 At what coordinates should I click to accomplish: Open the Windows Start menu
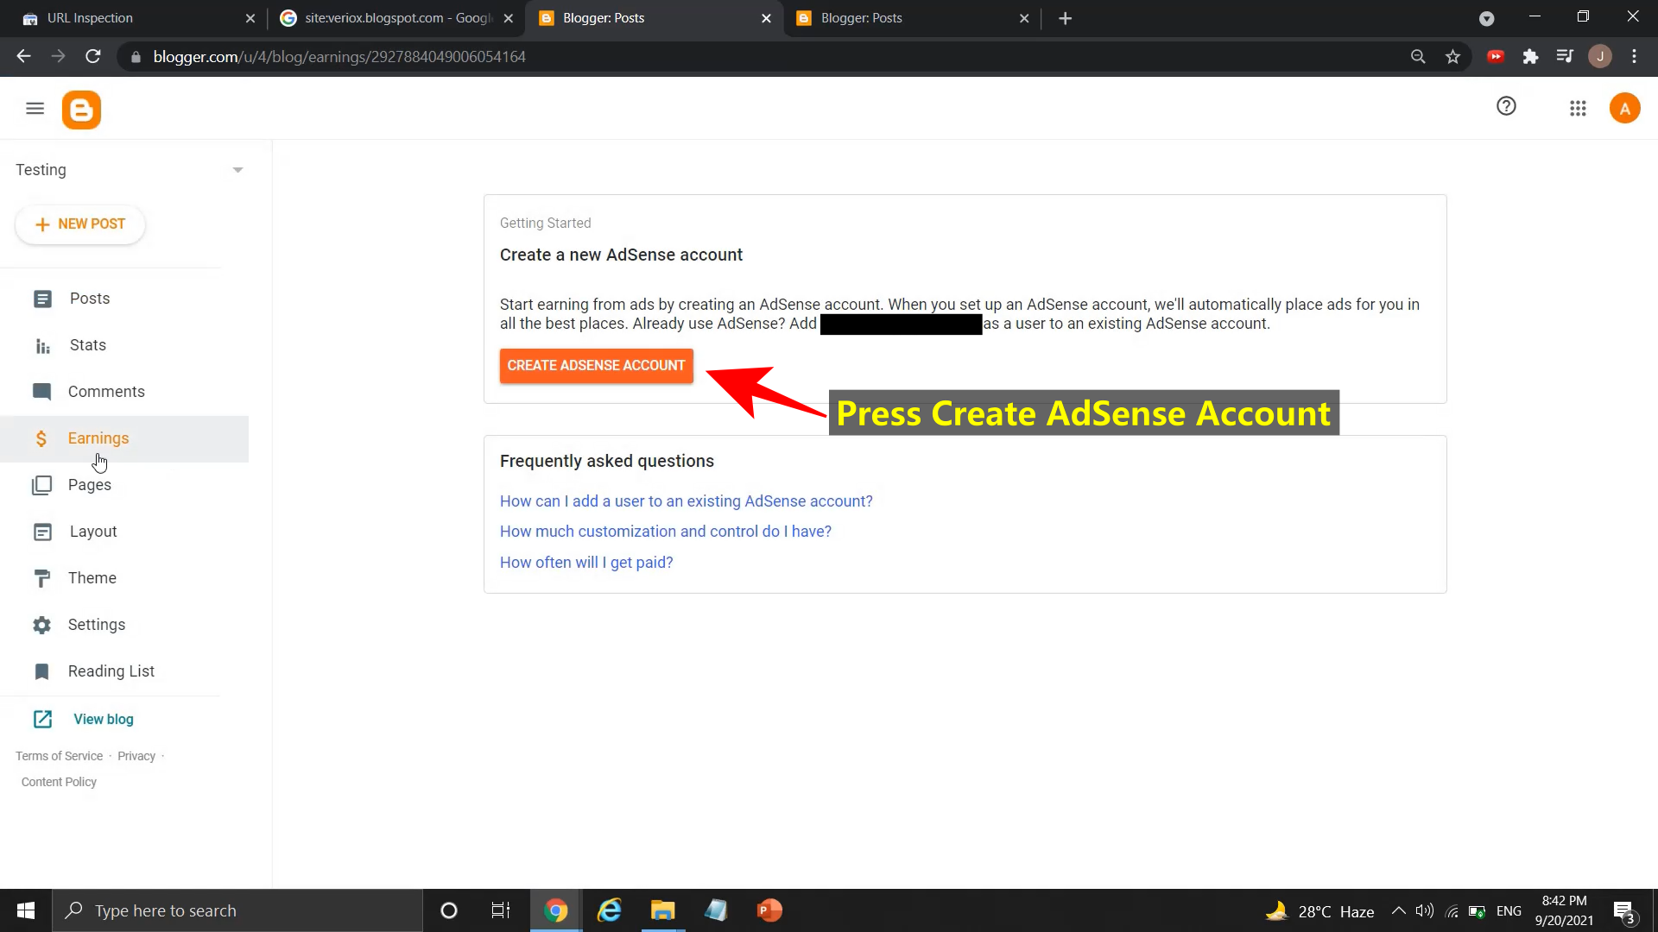coord(26,910)
